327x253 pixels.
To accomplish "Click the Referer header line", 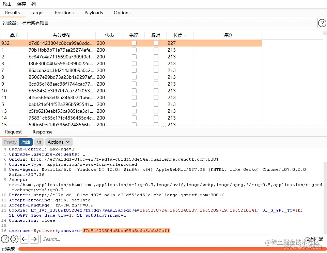I will coord(116,195).
